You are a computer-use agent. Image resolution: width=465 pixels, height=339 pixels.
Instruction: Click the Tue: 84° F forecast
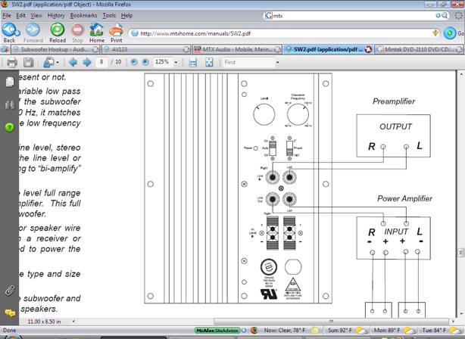(434, 330)
